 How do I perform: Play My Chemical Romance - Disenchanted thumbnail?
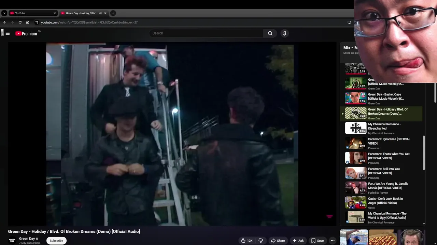coord(356,128)
